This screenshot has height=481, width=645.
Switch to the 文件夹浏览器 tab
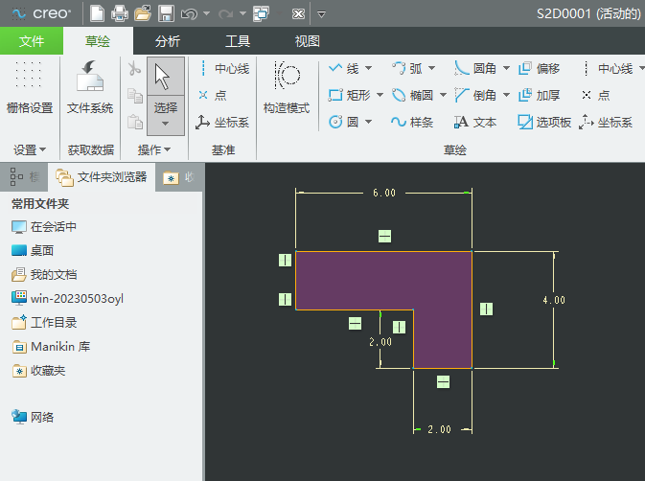click(102, 177)
